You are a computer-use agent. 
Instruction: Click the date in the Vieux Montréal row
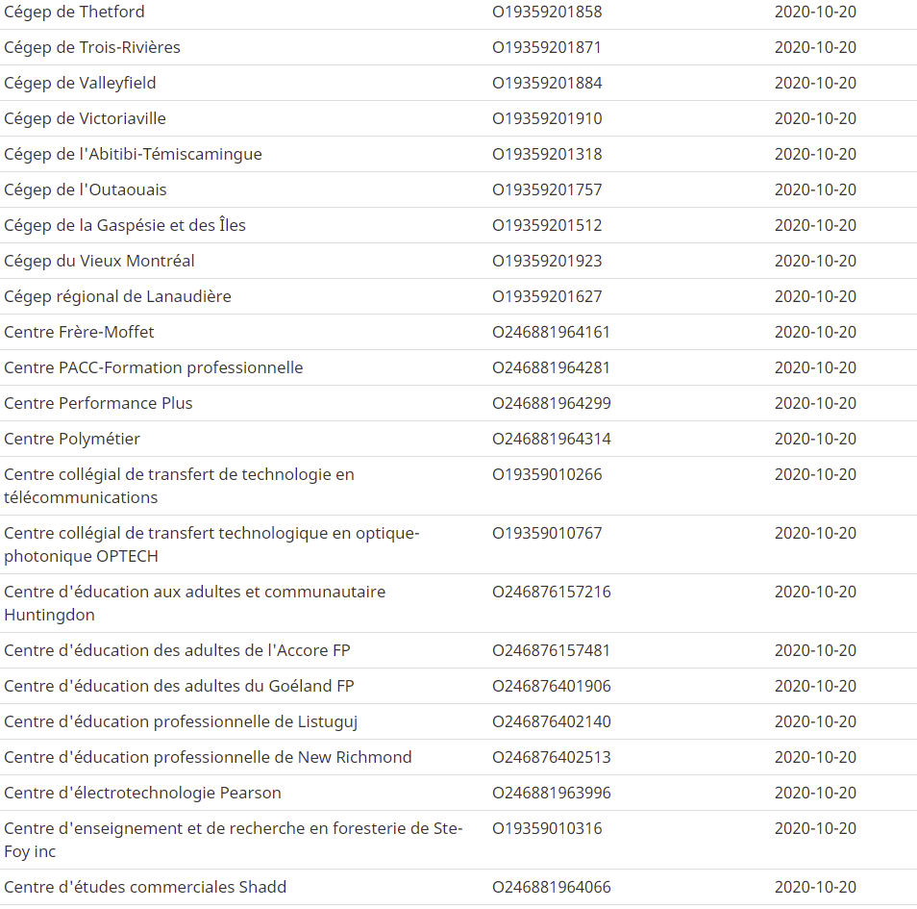[x=815, y=261]
